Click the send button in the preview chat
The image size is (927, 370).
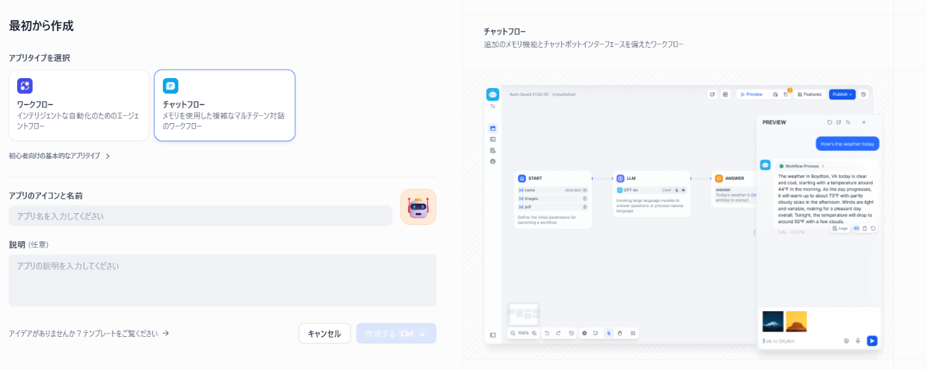[x=872, y=341]
